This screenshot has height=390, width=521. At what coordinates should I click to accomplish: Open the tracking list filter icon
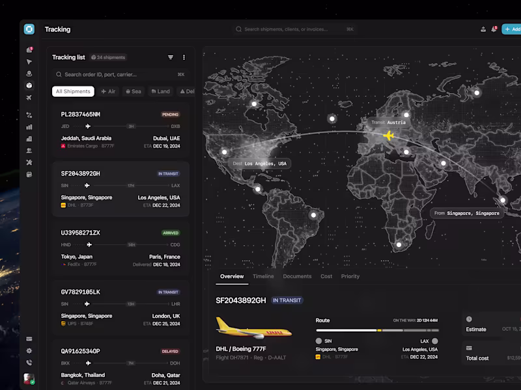[171, 57]
